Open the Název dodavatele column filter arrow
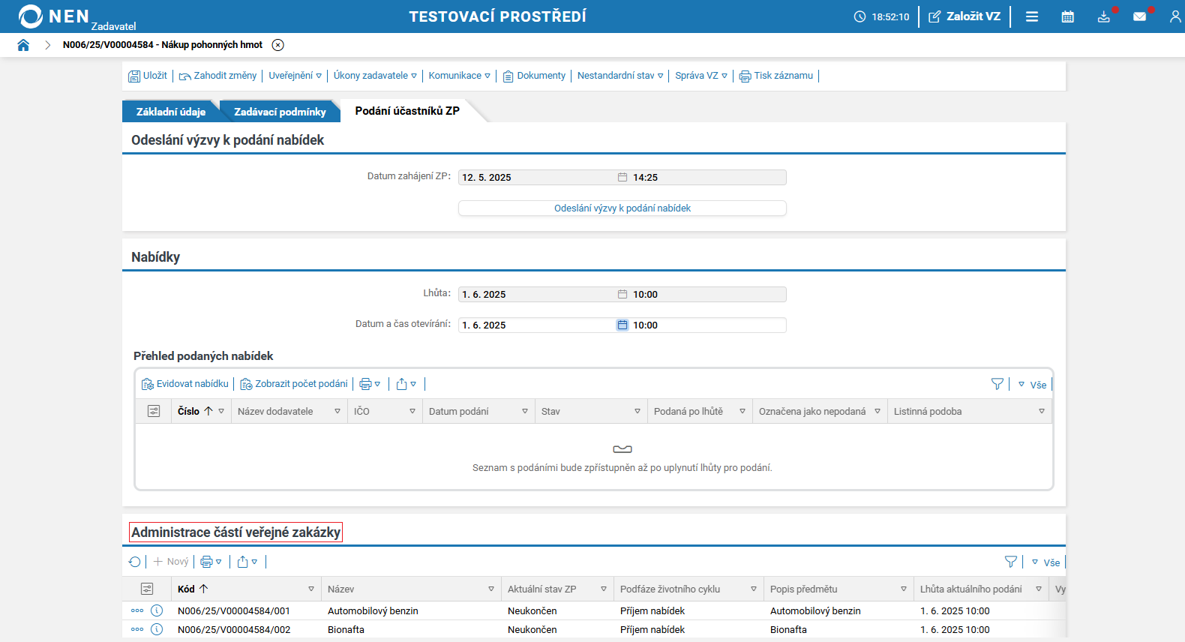The image size is (1185, 642). [337, 412]
